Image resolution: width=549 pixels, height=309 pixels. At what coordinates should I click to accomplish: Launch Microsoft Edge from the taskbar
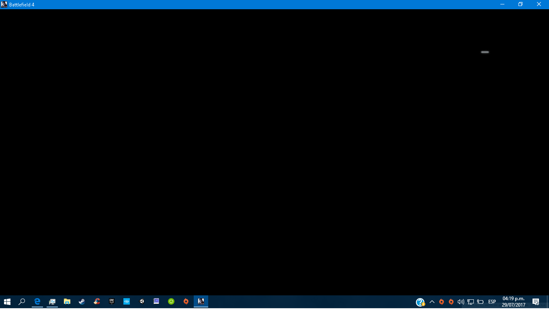37,302
